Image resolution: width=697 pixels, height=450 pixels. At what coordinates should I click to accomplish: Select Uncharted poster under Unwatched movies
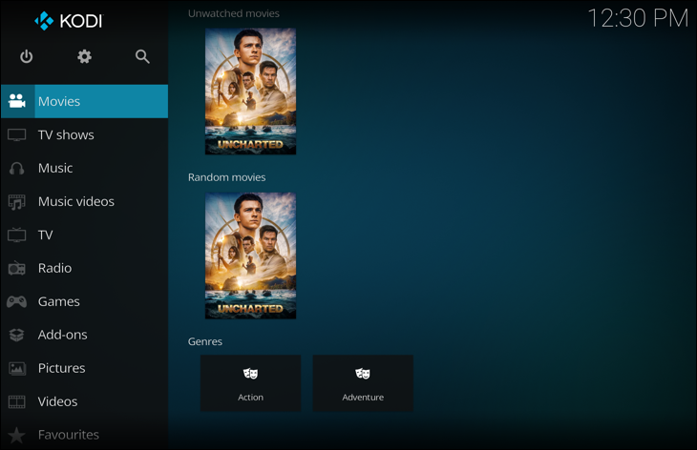(251, 92)
